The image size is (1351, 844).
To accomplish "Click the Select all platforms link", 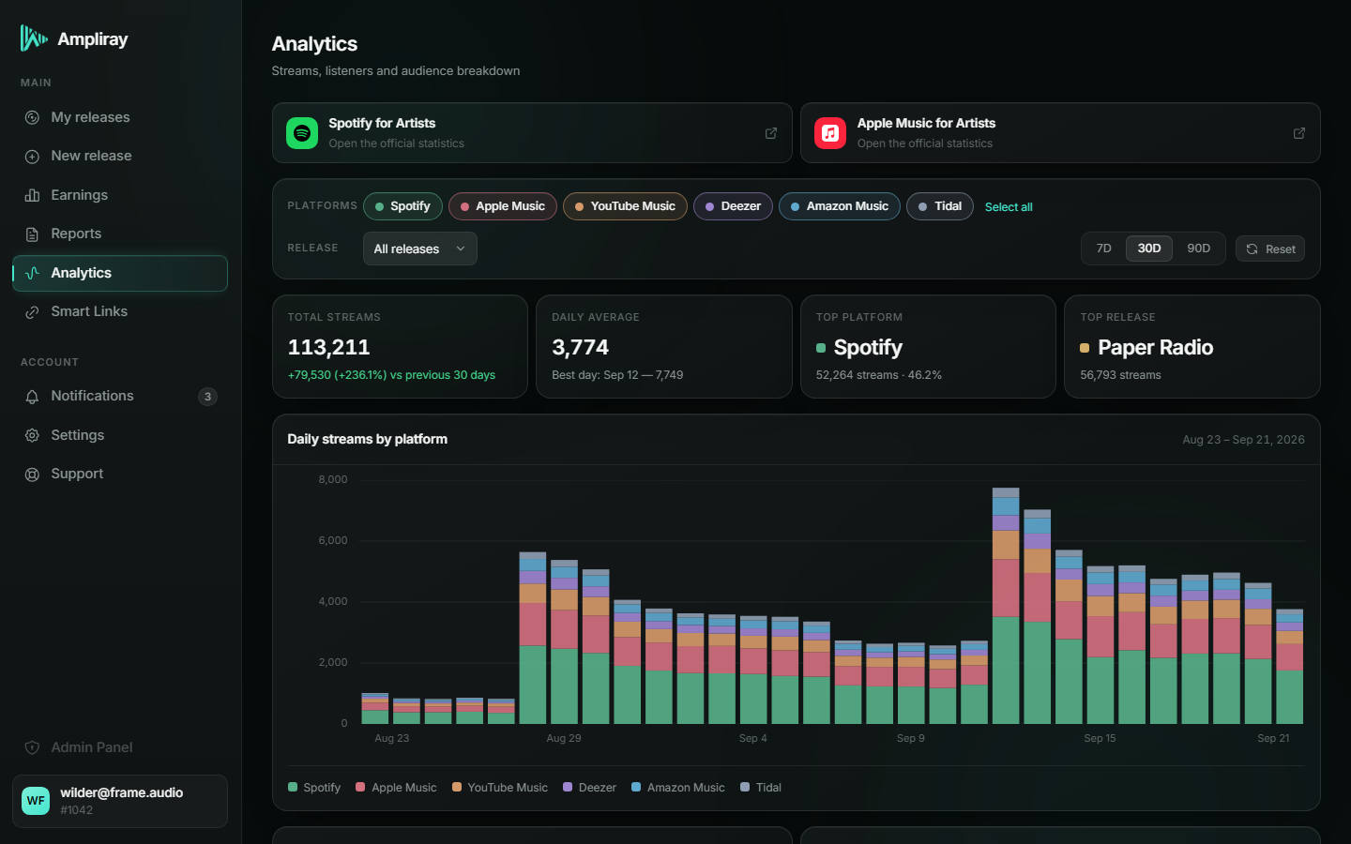I will [x=1009, y=207].
